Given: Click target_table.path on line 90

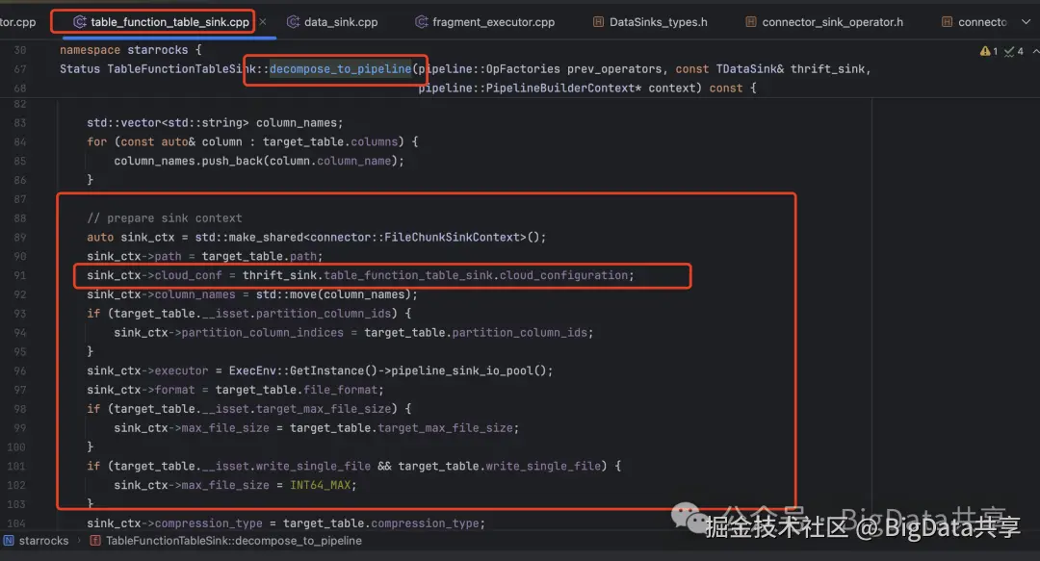Looking at the screenshot, I should click(x=259, y=257).
